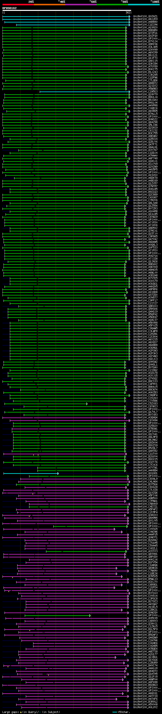This screenshot has height=714, width=162.
Task: Click the UniRef100_C9P865 label
Action: pyautogui.click(x=145, y=236)
